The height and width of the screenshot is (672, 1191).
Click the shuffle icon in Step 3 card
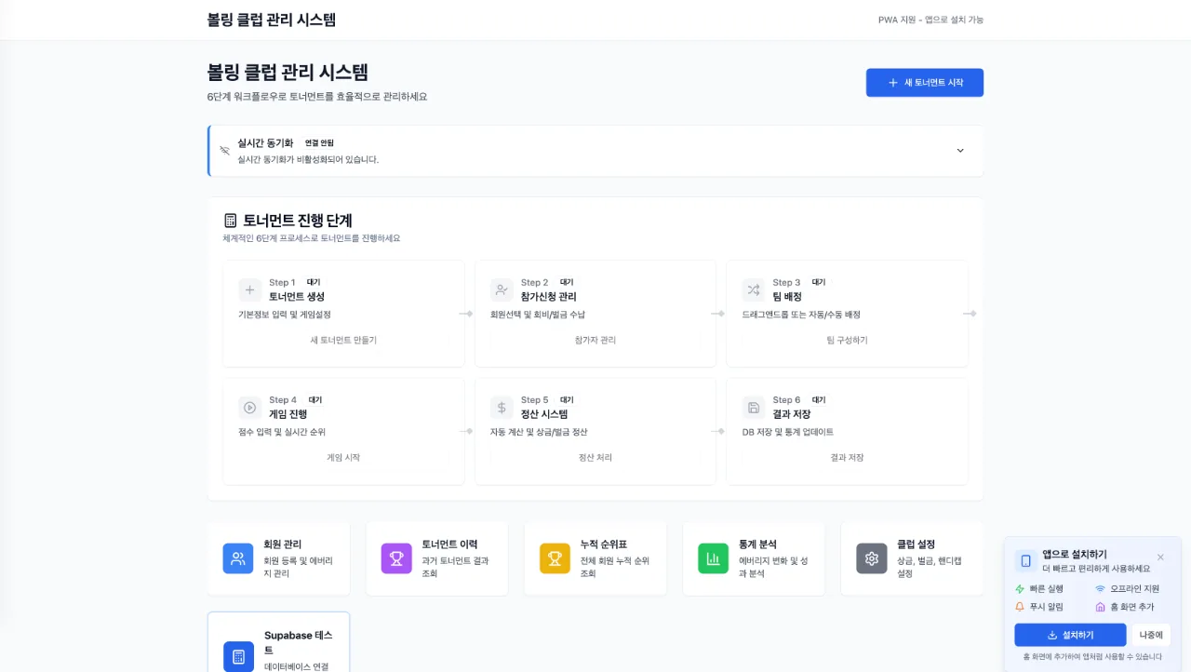click(754, 289)
